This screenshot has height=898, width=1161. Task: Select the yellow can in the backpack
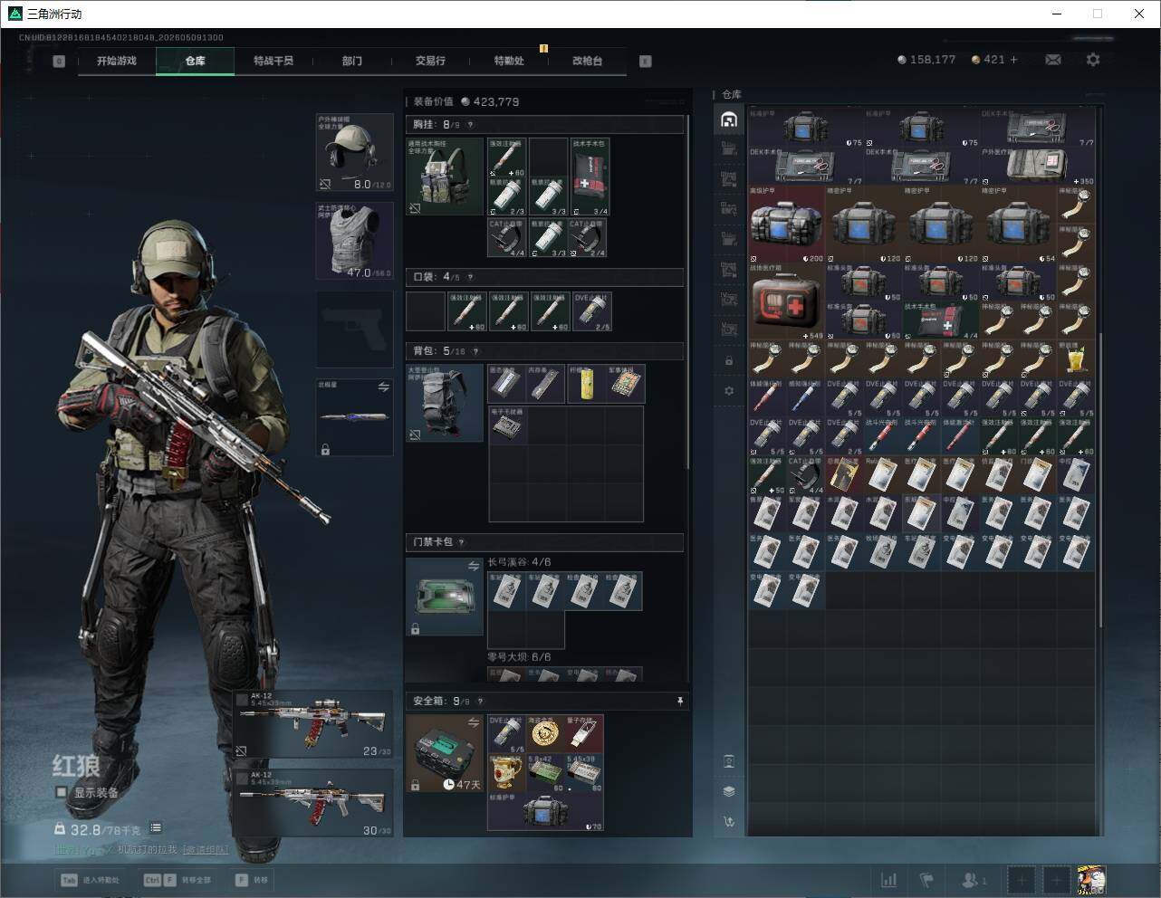587,384
